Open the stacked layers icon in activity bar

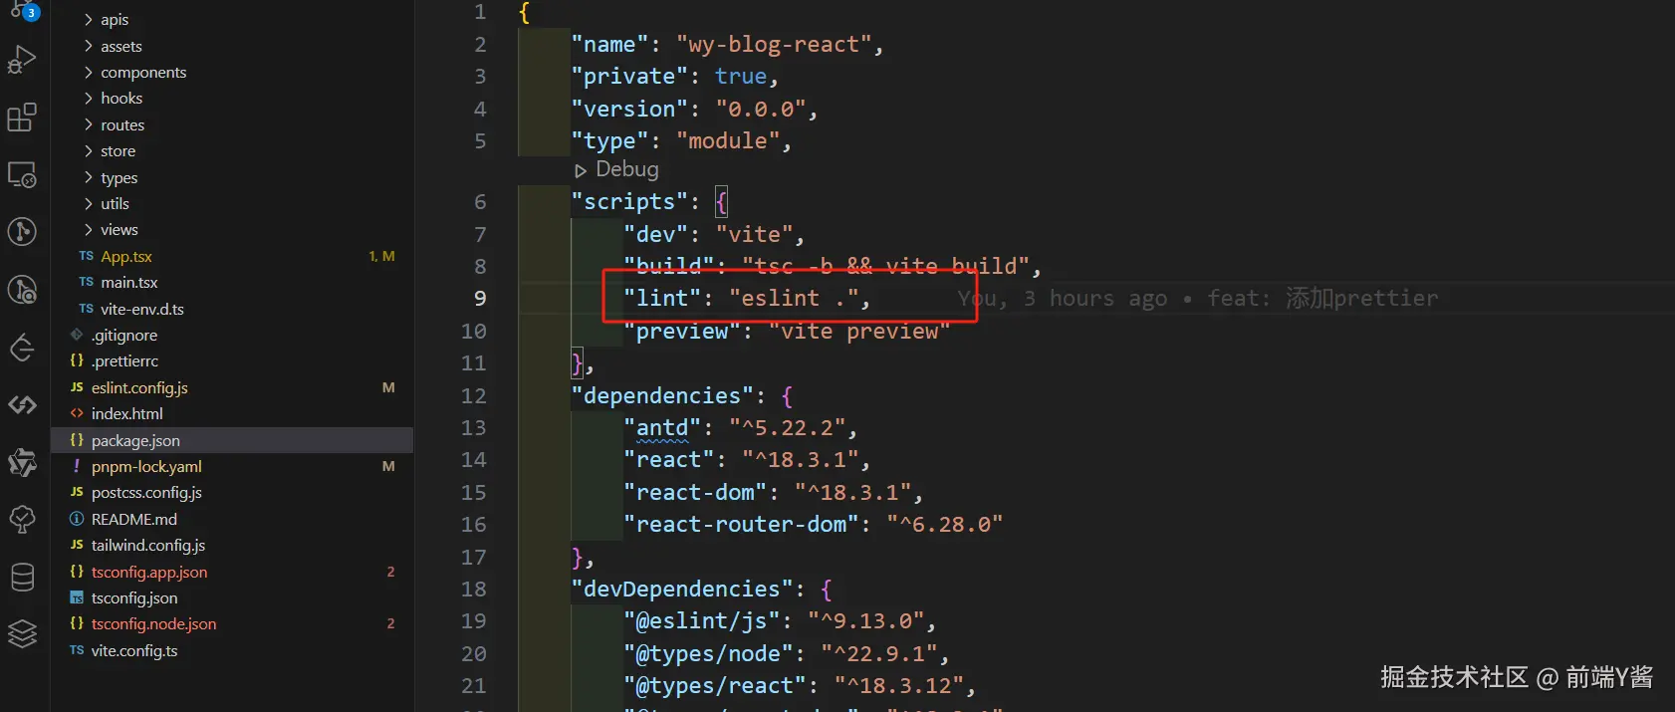22,633
